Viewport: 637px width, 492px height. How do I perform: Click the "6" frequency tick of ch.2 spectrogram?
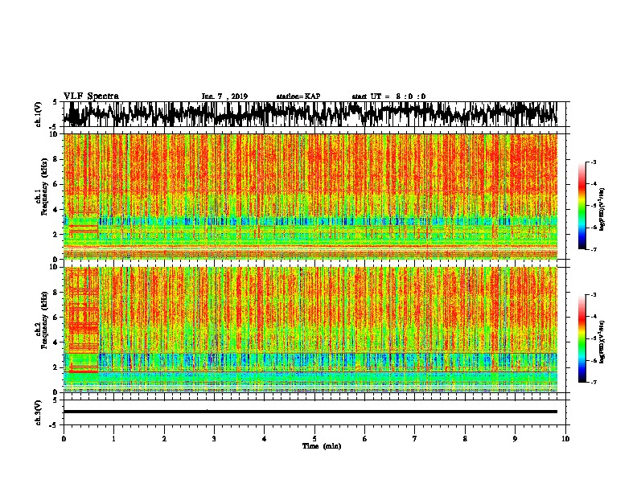[x=57, y=317]
